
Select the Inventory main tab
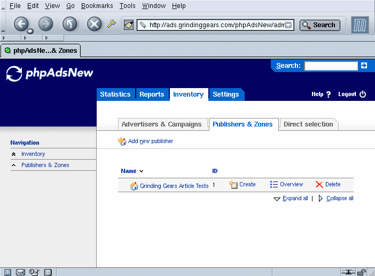click(189, 94)
